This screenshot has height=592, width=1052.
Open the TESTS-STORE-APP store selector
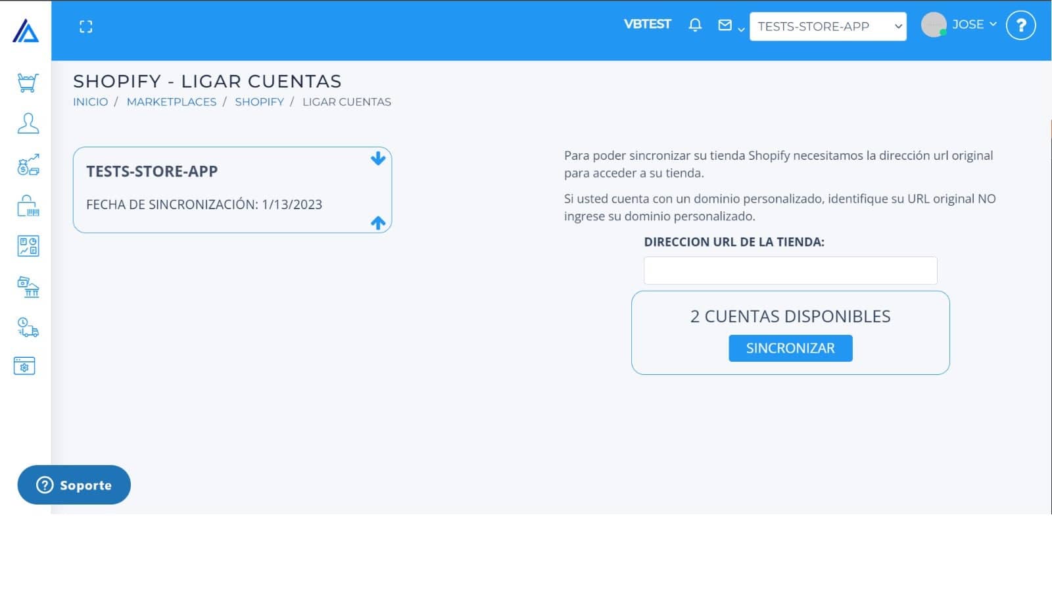point(827,26)
